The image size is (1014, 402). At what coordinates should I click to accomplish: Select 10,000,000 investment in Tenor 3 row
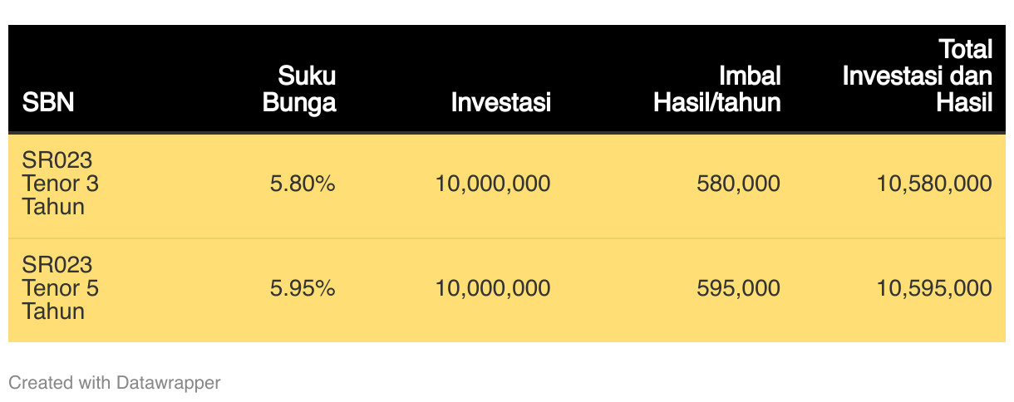pyautogui.click(x=493, y=184)
